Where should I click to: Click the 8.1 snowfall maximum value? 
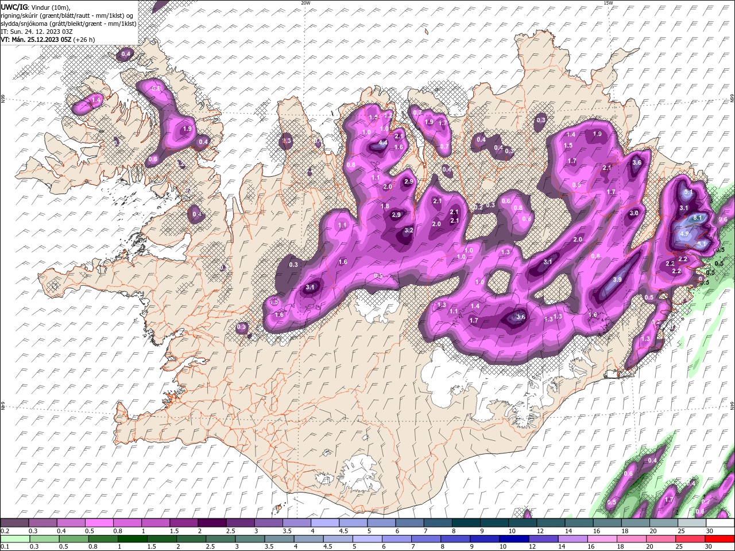[698, 218]
